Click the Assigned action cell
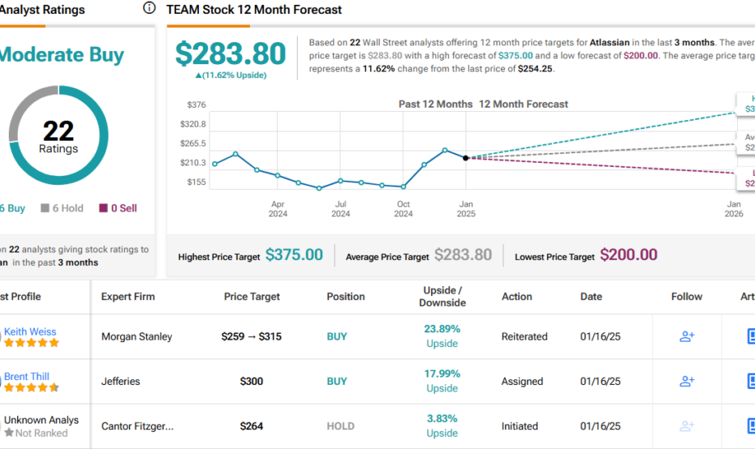Viewport: 755px width, 449px height. pyautogui.click(x=522, y=381)
